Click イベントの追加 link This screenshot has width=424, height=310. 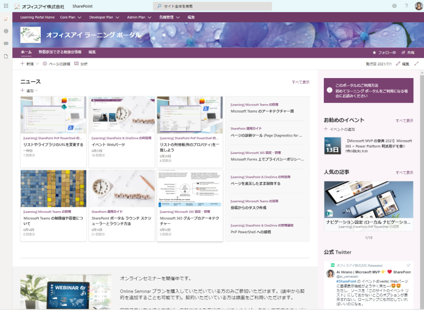[342, 130]
